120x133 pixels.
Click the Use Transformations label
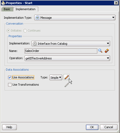26,85
